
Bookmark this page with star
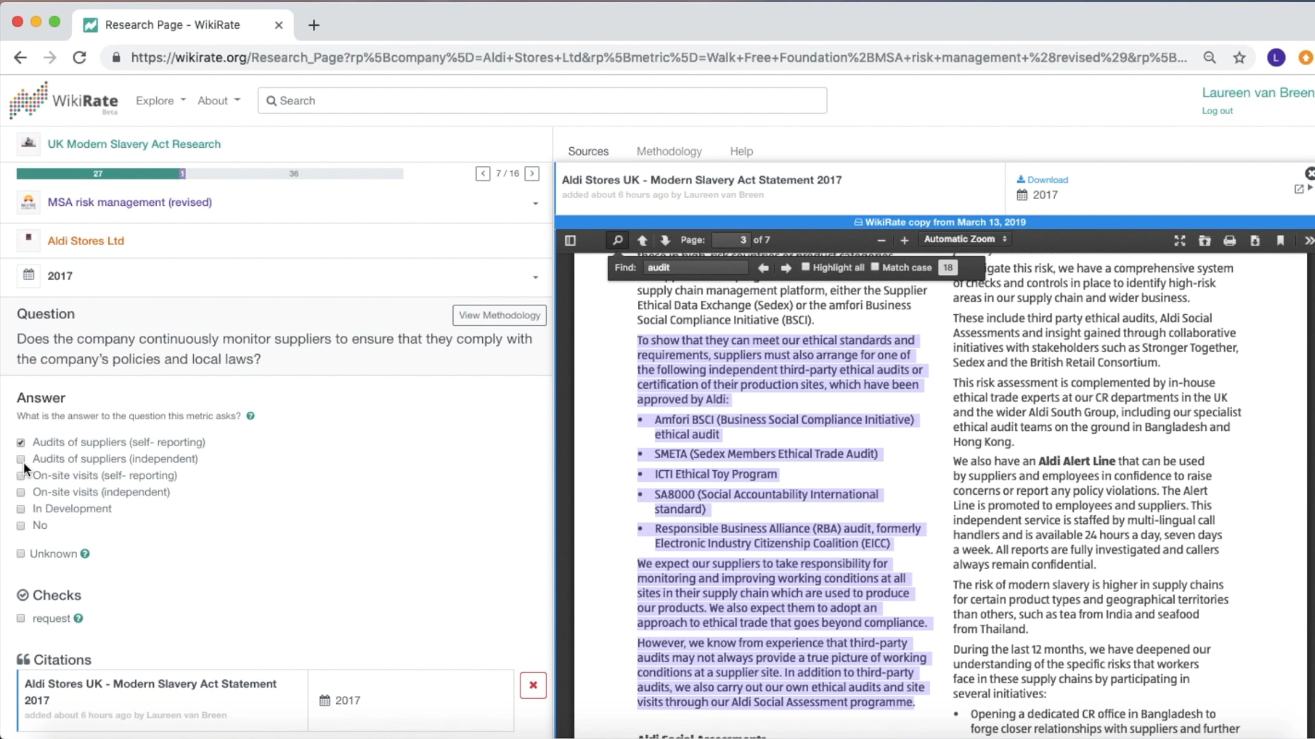coord(1239,57)
